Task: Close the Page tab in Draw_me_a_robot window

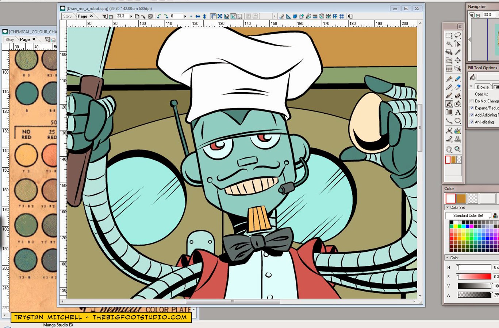Action: (x=92, y=16)
